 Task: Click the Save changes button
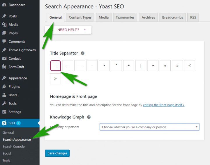coord(57,153)
